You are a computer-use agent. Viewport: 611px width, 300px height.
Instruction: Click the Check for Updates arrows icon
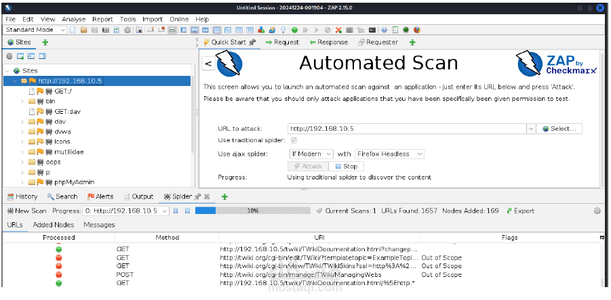(x=272, y=30)
